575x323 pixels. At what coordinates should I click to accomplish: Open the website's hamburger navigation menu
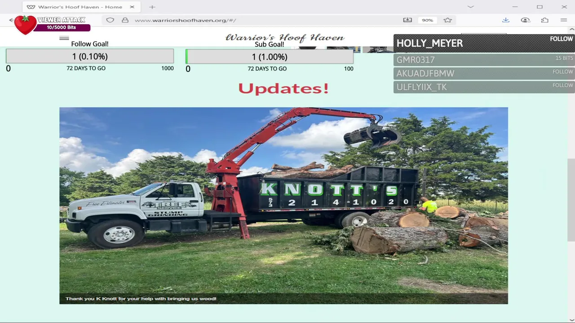(x=64, y=38)
